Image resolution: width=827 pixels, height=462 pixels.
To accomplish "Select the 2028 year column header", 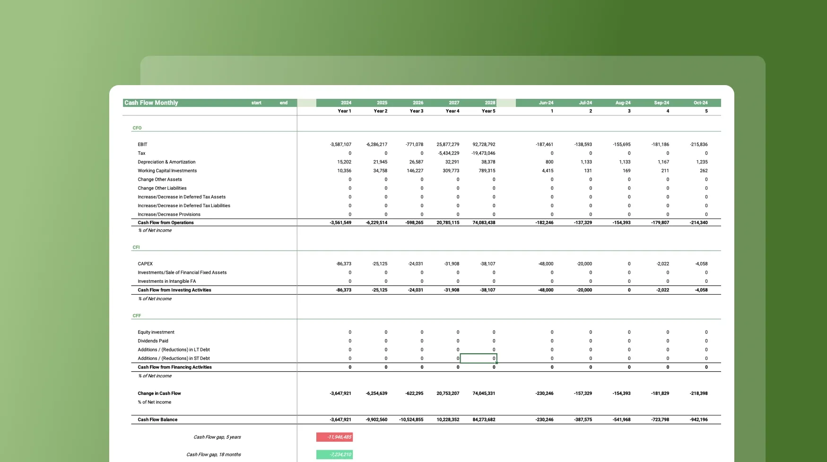I will 489,103.
